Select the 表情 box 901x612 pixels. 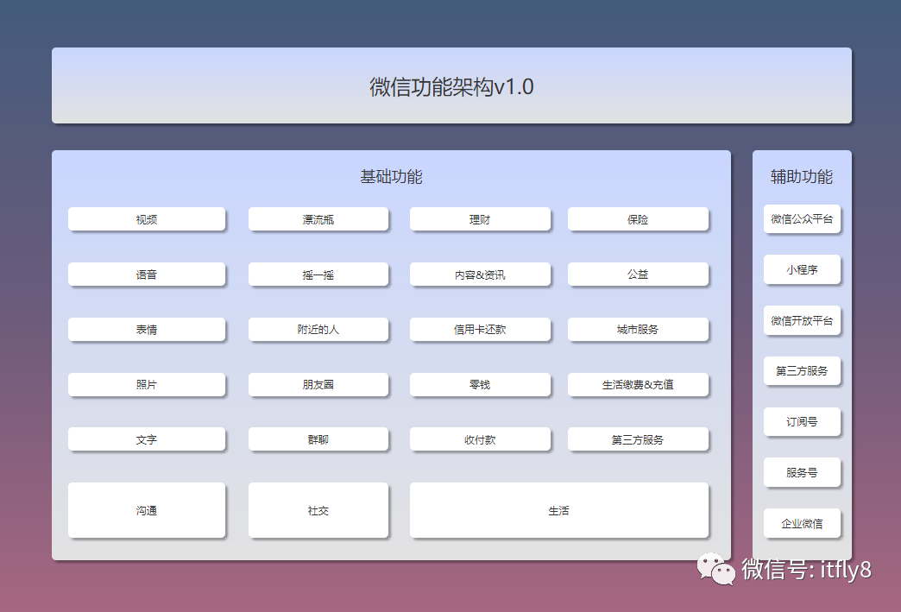click(x=147, y=329)
